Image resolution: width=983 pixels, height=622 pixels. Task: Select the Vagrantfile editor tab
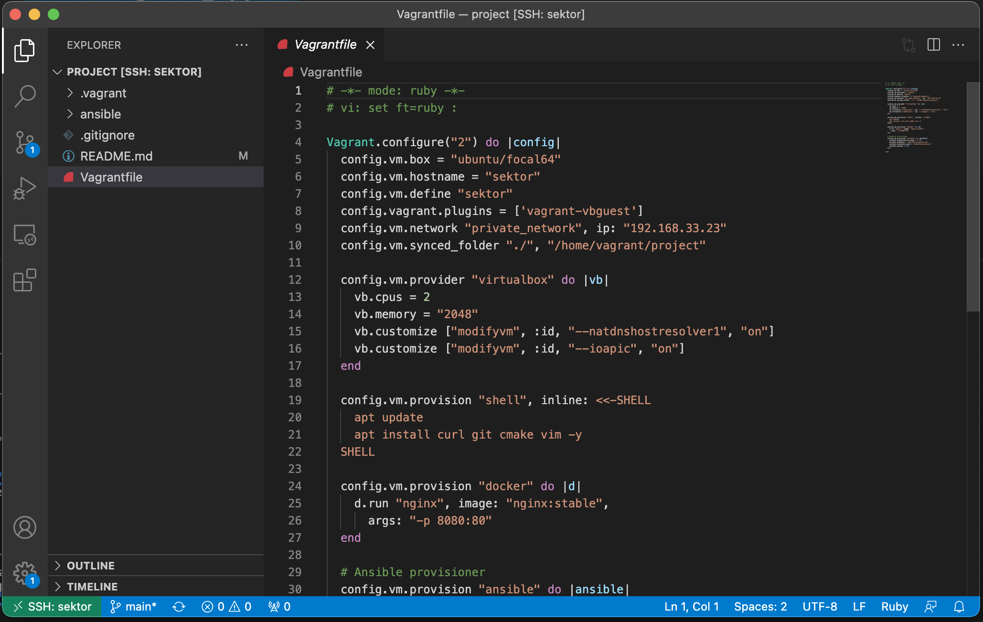[324, 44]
